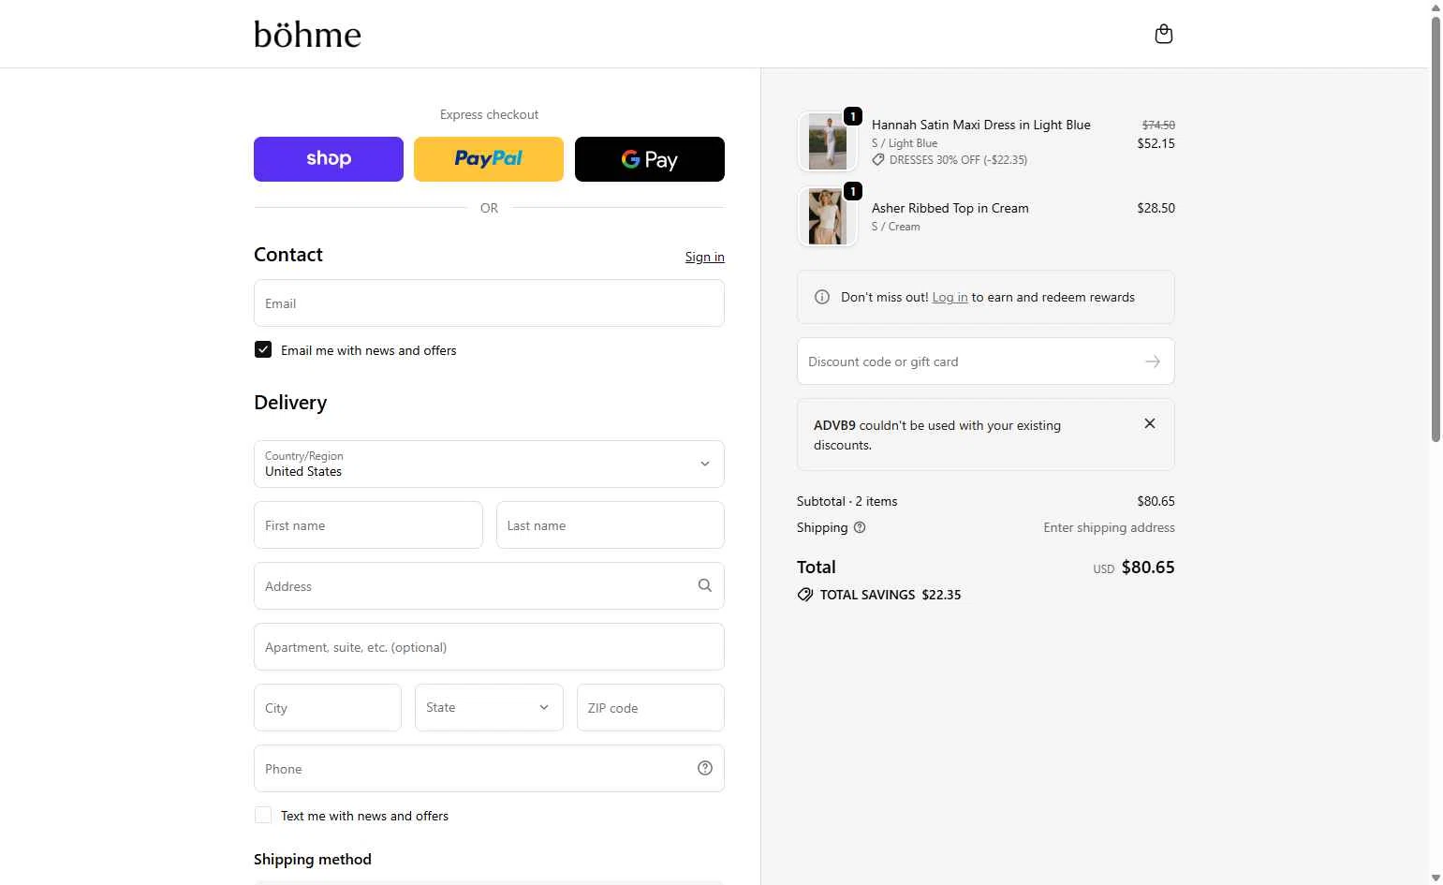Click the Address search magnifier icon
The height and width of the screenshot is (885, 1443).
click(x=705, y=585)
